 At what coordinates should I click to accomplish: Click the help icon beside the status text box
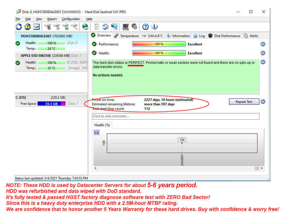[263, 62]
